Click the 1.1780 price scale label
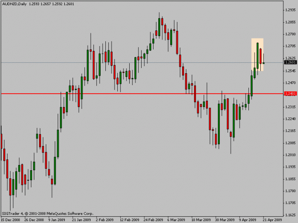 click(291, 191)
